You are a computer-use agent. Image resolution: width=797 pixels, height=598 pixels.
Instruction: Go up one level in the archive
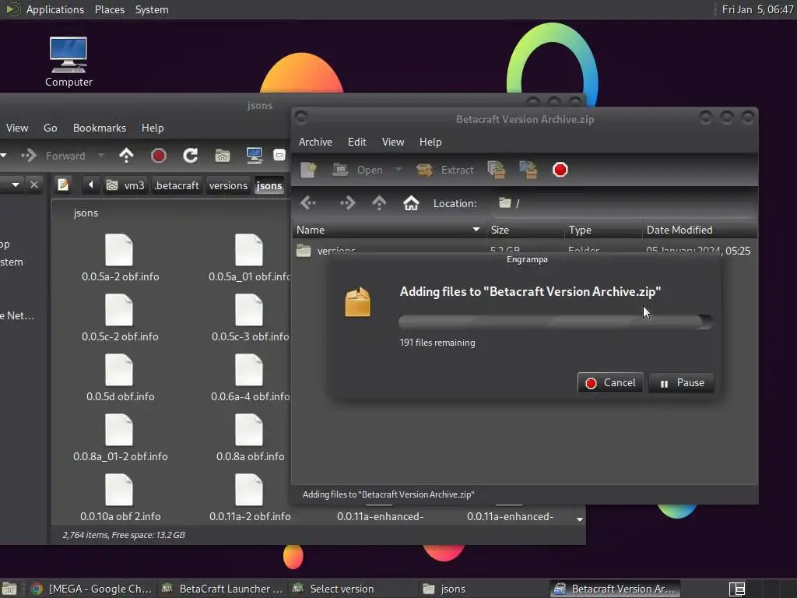379,203
